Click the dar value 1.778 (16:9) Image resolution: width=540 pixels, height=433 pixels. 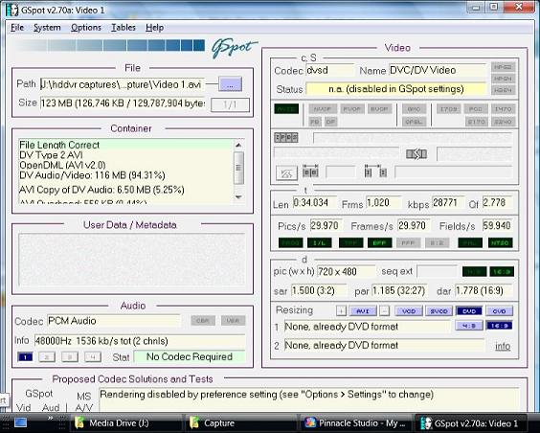coord(484,290)
